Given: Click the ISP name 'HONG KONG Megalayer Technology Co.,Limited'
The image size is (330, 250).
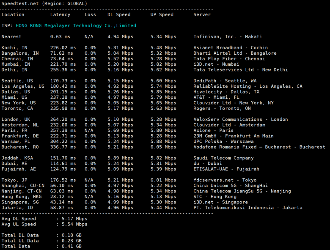Looking at the screenshot, I should (76, 25).
